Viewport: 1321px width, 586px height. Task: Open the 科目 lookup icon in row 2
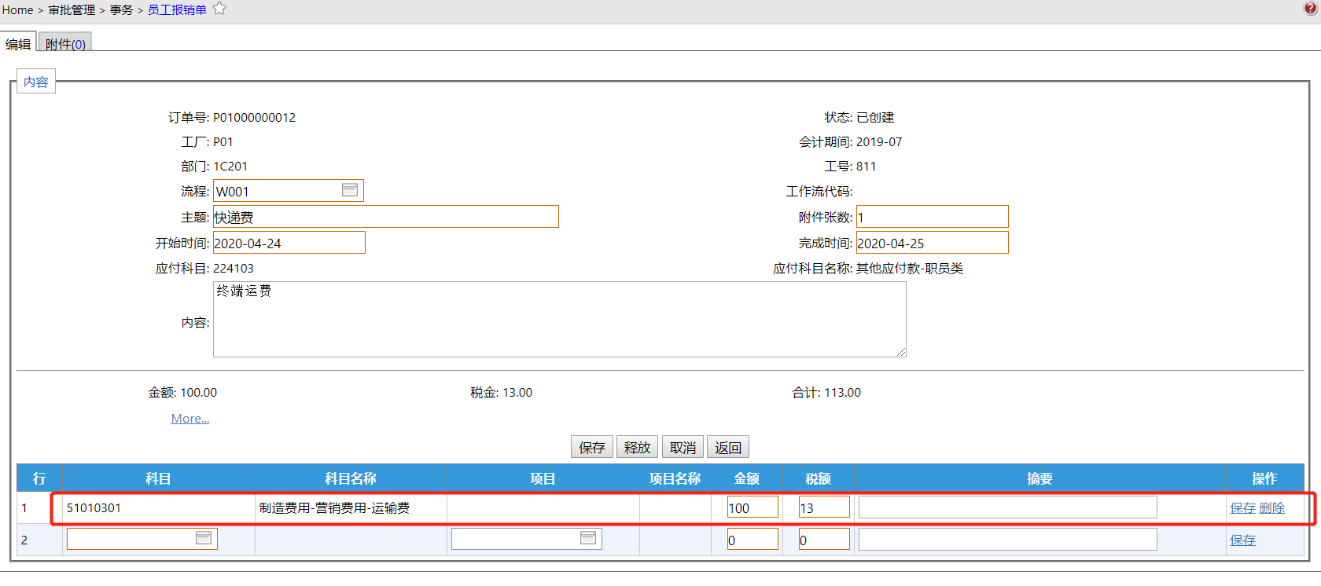204,538
